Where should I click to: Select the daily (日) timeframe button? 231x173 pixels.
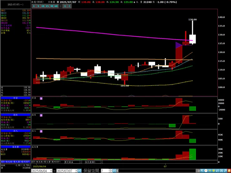tap(60, 6)
